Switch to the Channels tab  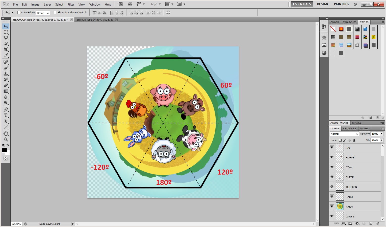pos(350,129)
